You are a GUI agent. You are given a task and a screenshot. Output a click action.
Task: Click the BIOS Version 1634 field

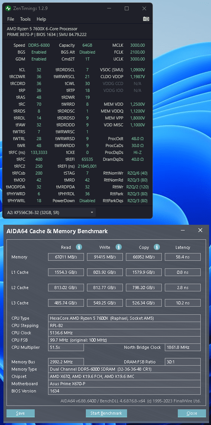point(124,391)
